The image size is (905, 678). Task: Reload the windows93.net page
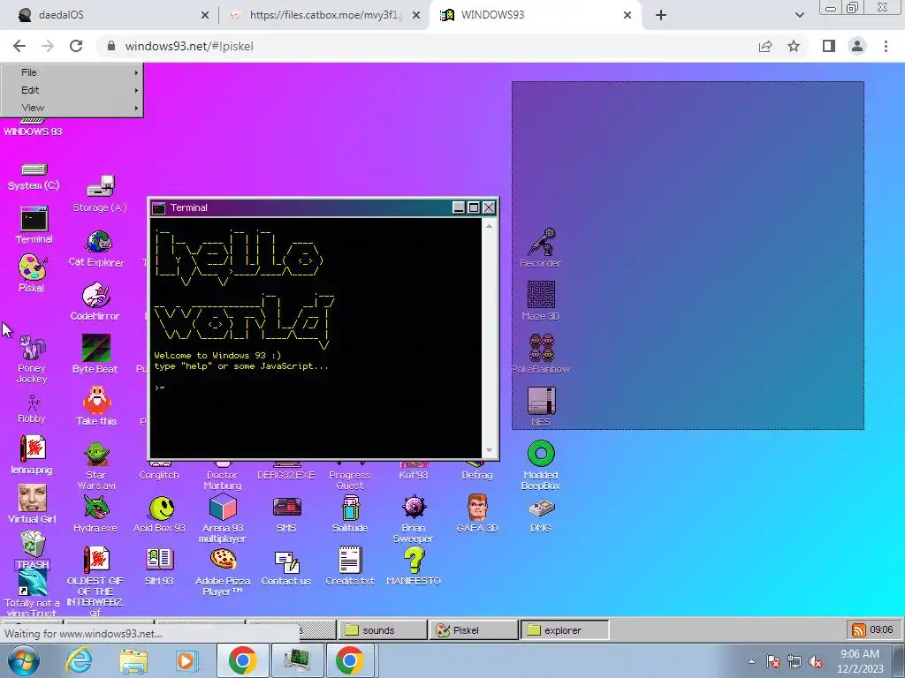[x=76, y=46]
